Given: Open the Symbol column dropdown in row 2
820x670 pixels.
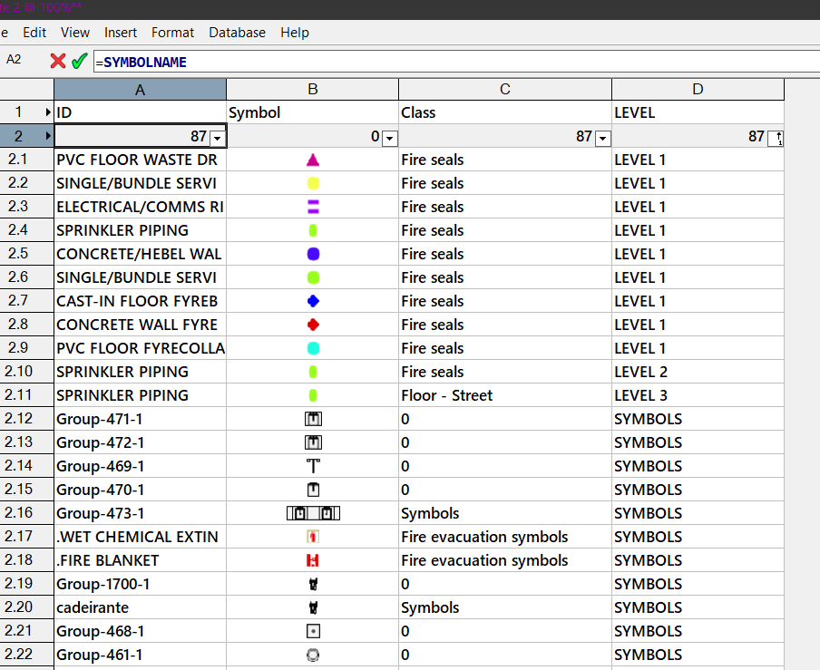Looking at the screenshot, I should (390, 138).
